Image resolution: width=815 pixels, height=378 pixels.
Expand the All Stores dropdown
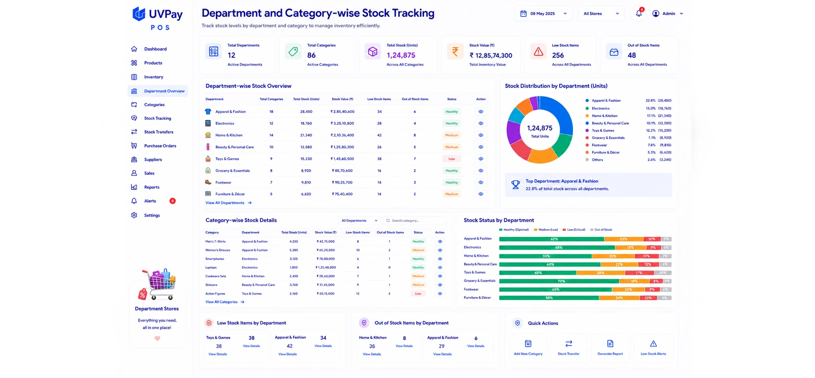tap(601, 14)
